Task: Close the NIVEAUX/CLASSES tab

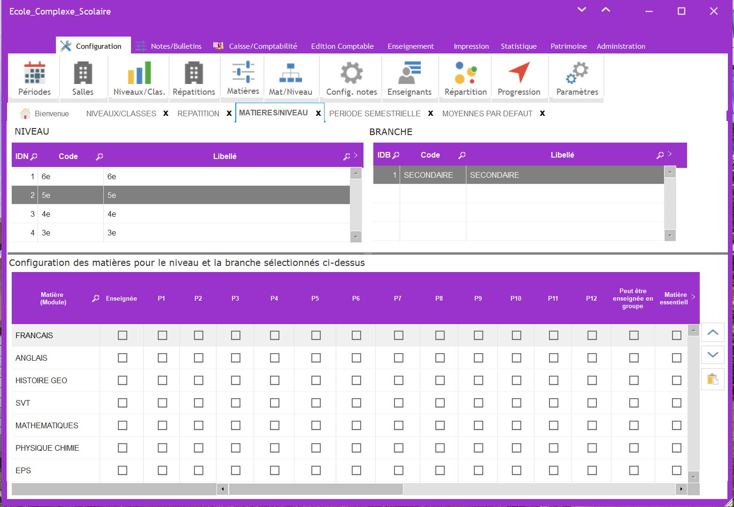Action: coord(166,114)
